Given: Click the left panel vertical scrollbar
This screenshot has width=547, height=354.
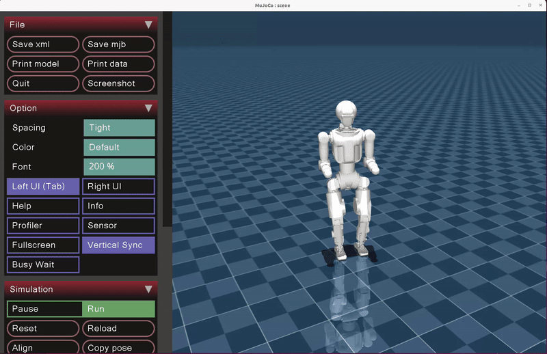Looking at the screenshot, I should click(x=167, y=123).
